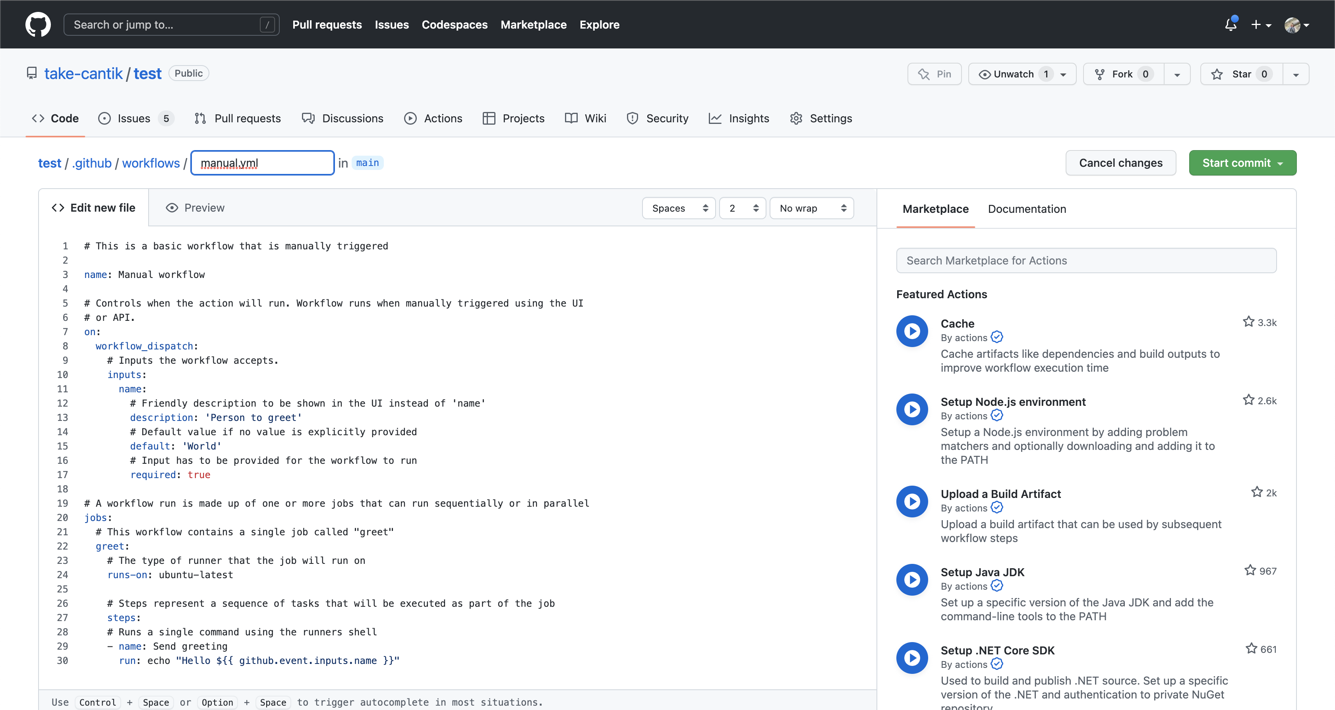Click the Fork icon for the repository

tap(1099, 73)
